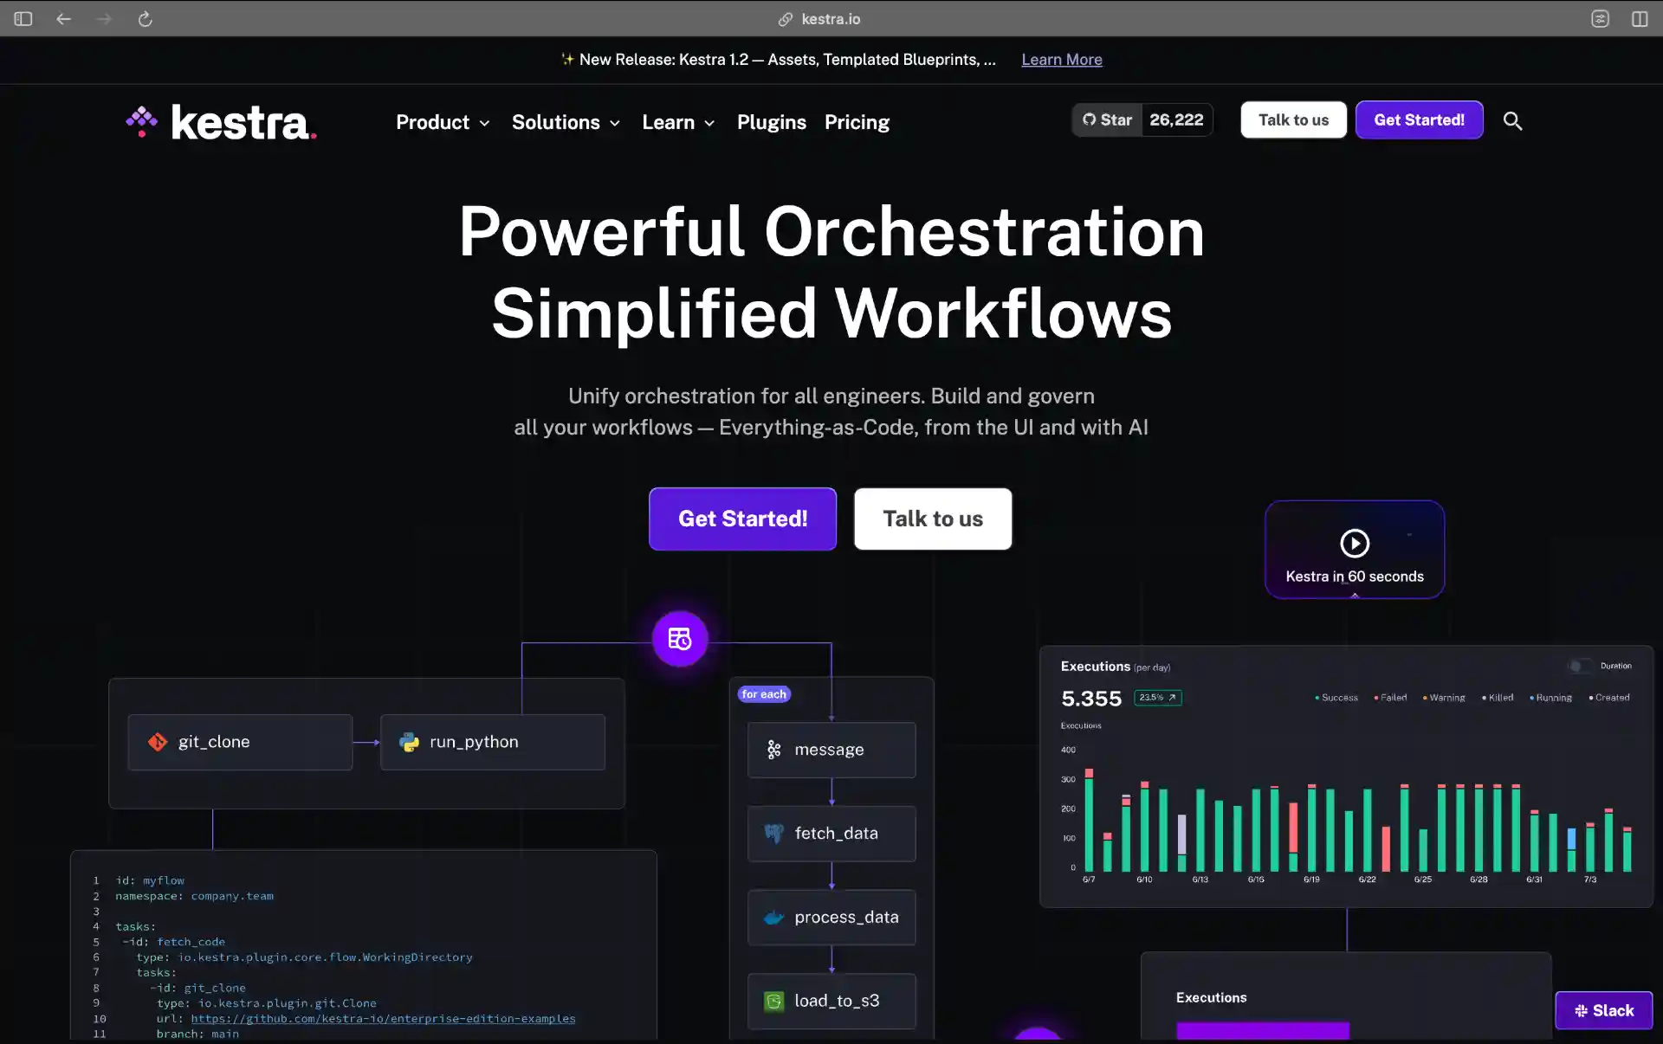Play the Kestra in 60 seconds video

(x=1354, y=544)
